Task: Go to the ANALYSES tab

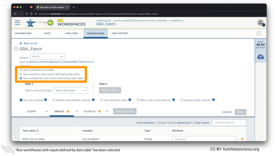Action: [72, 33]
